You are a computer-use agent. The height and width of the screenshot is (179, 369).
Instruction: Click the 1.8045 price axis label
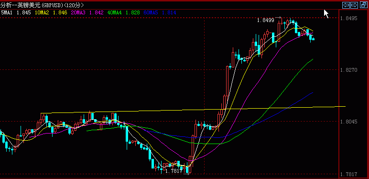click(348, 122)
